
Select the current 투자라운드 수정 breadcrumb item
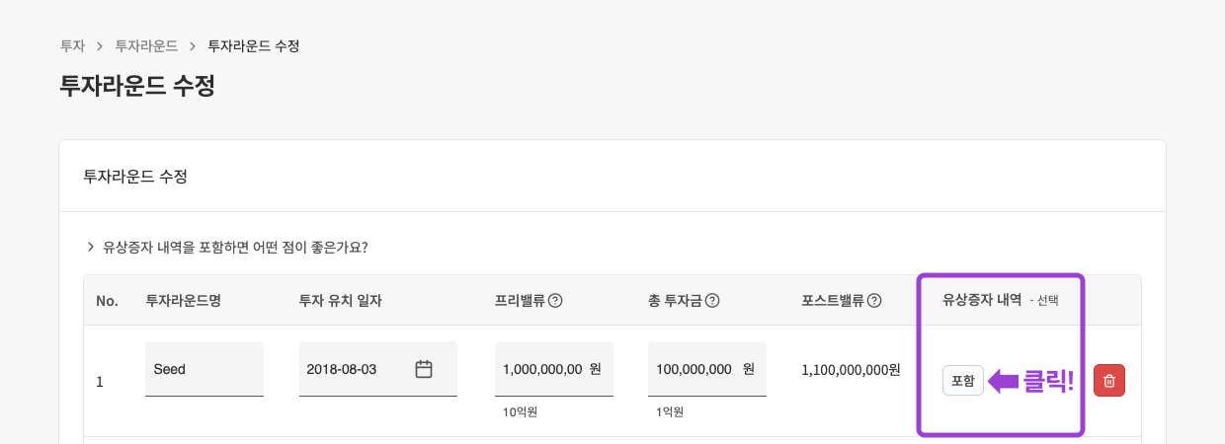coord(253,45)
